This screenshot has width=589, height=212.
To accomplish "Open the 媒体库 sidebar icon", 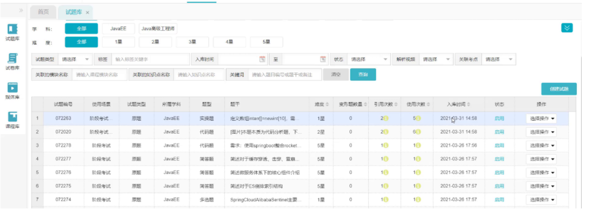I will [12, 88].
